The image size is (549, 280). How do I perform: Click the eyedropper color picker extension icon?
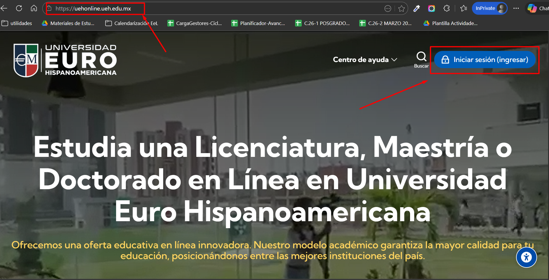[x=417, y=8]
